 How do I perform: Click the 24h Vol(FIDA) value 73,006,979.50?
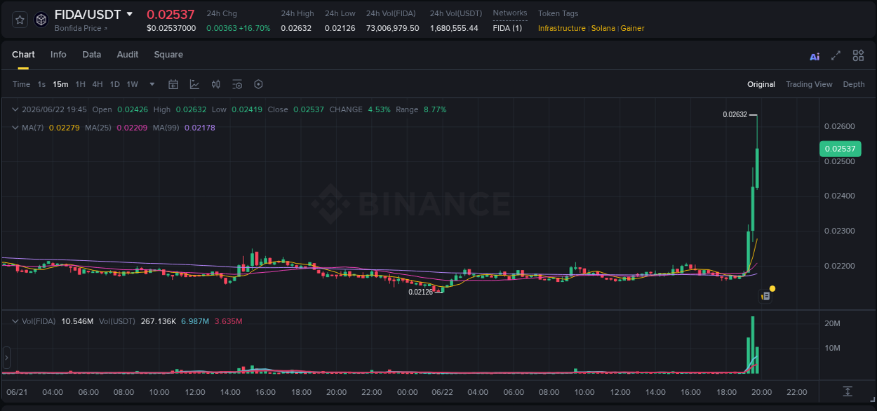point(393,28)
